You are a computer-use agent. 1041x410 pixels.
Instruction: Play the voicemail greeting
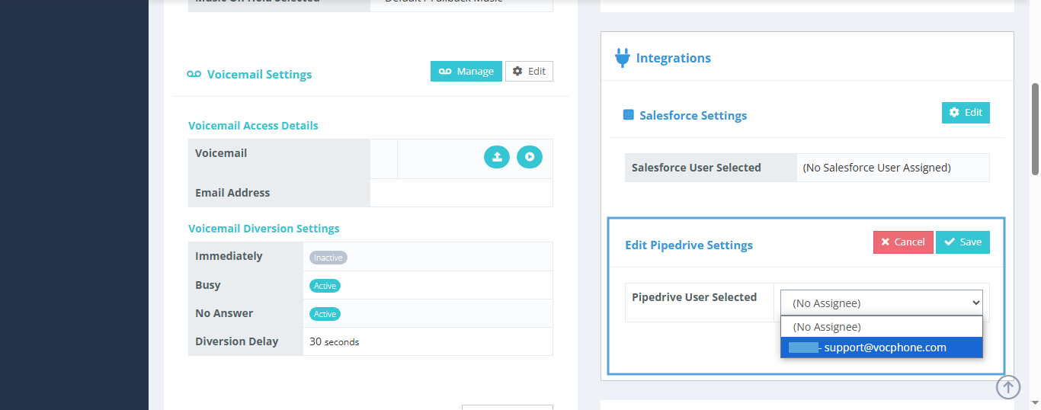pos(530,158)
